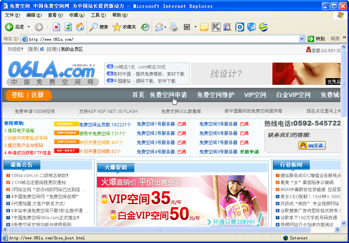Screen dimensions: 349x243
Task: Open the Back button history dropdown arrow
Action: click(x=28, y=27)
